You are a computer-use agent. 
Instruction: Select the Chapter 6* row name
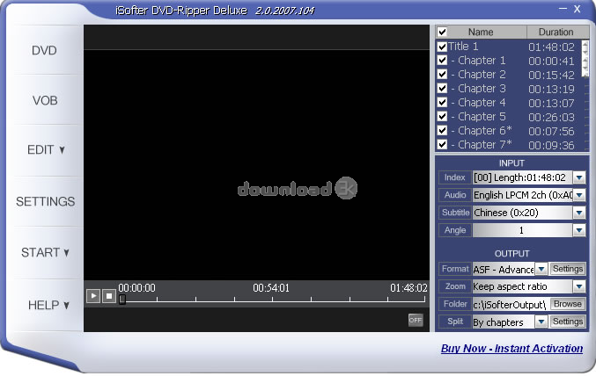482,131
